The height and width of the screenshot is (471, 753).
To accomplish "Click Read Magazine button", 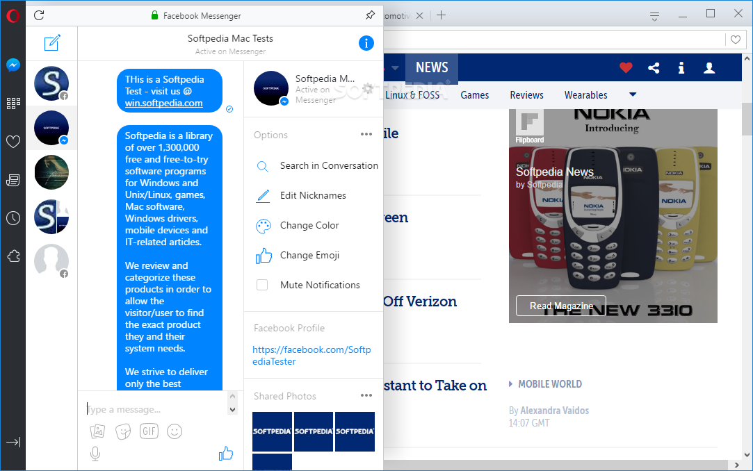I will tap(561, 306).
